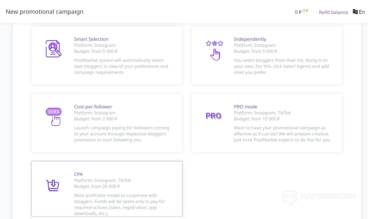Click the Refill balance link
368x219 pixels.
tap(333, 12)
